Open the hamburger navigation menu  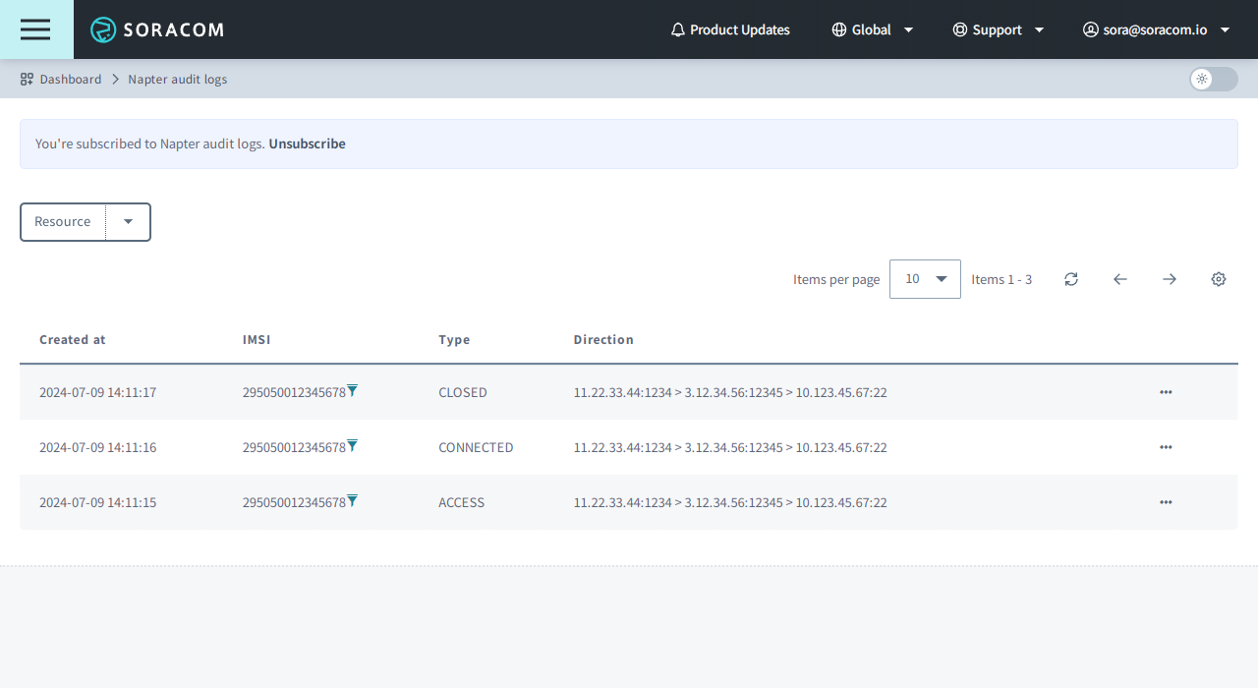click(35, 29)
